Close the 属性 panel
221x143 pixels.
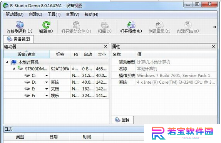click(x=213, y=46)
